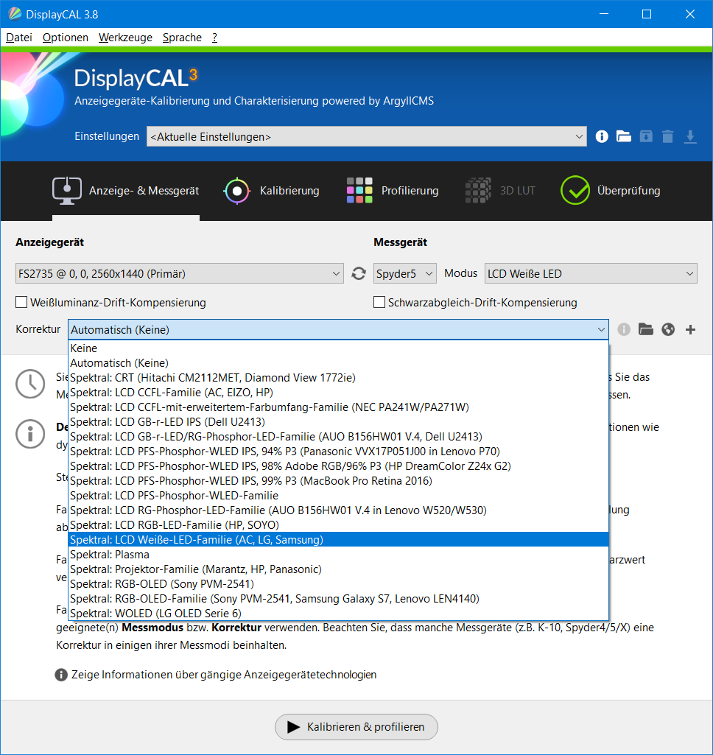Open the Sprache menu

pos(182,38)
